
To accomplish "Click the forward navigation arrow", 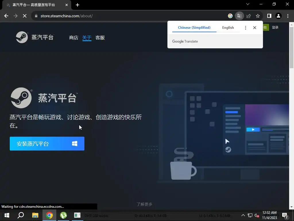I will pyautogui.click(x=16, y=16).
